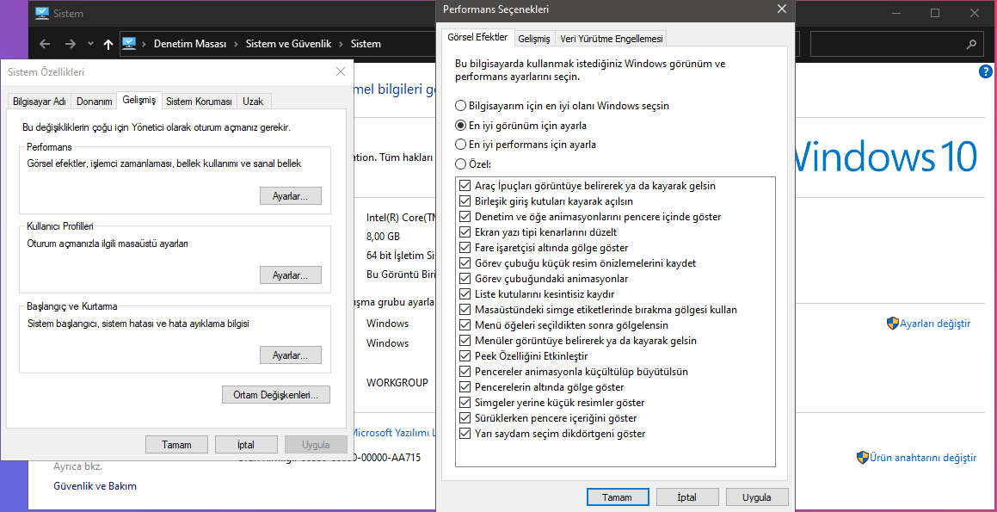Toggle 'Denetim ve öğe animasyonlarını pencere içinde göster'
997x512 pixels.
pos(463,217)
